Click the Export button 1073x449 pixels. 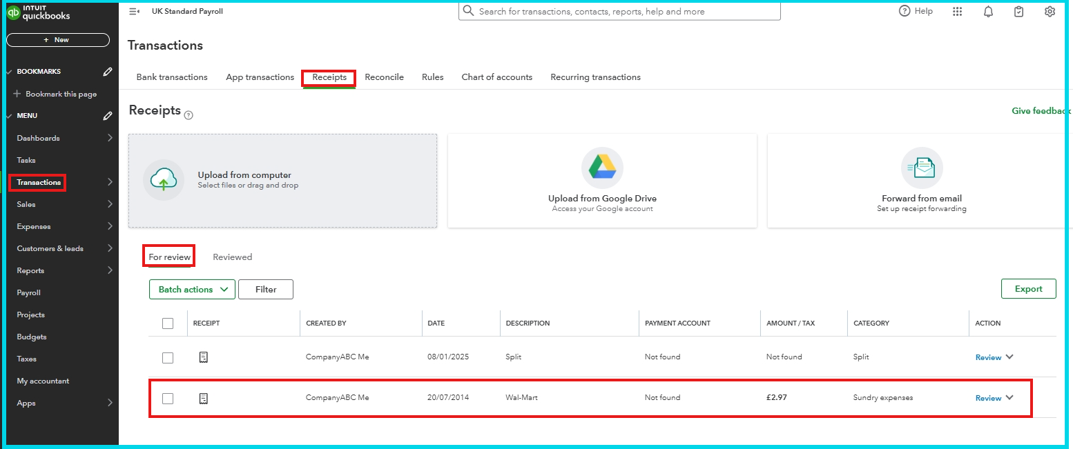(1028, 289)
